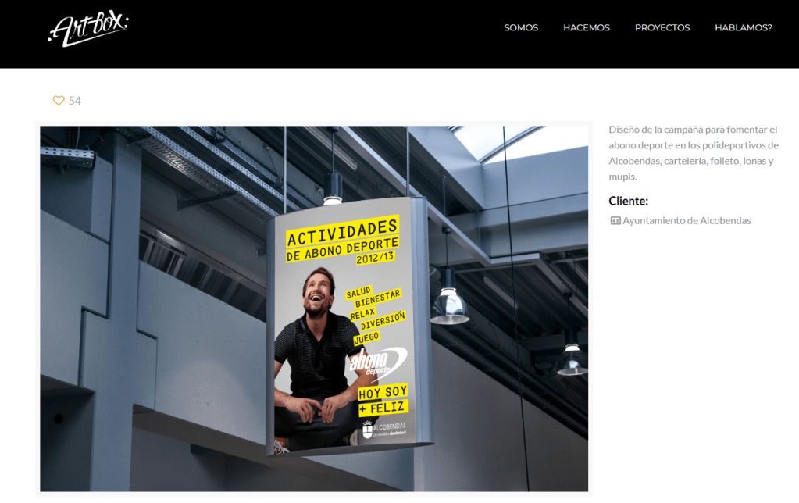Open the Abono Deporte campaign image
This screenshot has width=799, height=503.
(314, 309)
